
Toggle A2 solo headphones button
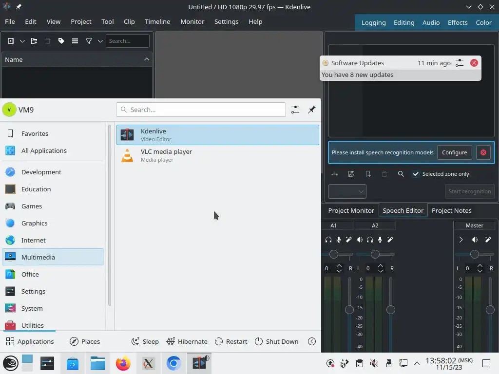370,240
